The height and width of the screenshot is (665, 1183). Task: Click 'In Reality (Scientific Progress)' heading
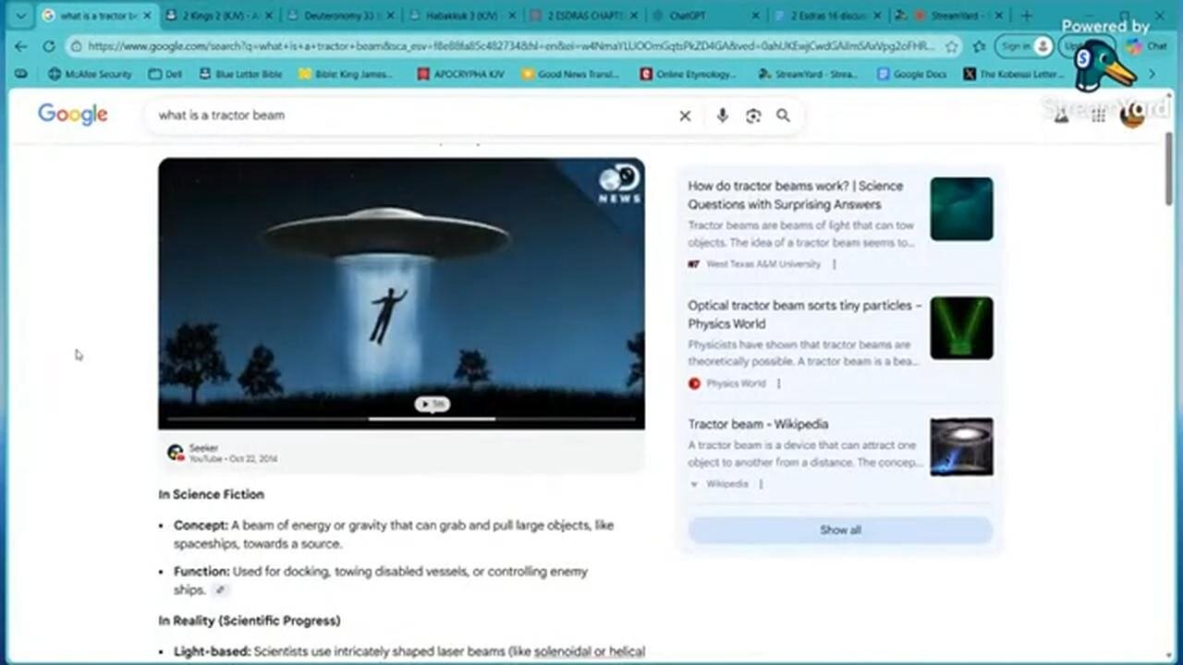(x=250, y=621)
